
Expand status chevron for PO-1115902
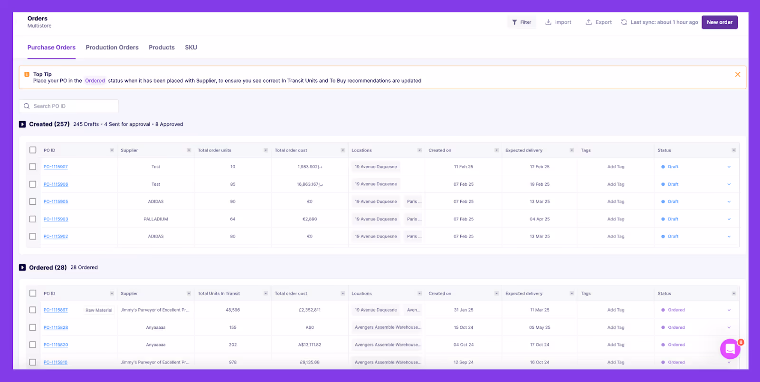[x=729, y=236]
